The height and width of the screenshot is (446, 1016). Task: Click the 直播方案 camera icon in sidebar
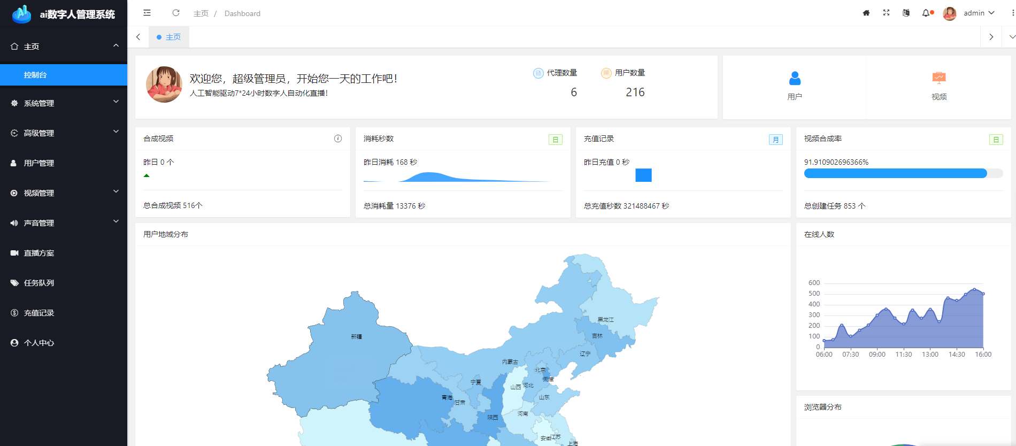(14, 253)
